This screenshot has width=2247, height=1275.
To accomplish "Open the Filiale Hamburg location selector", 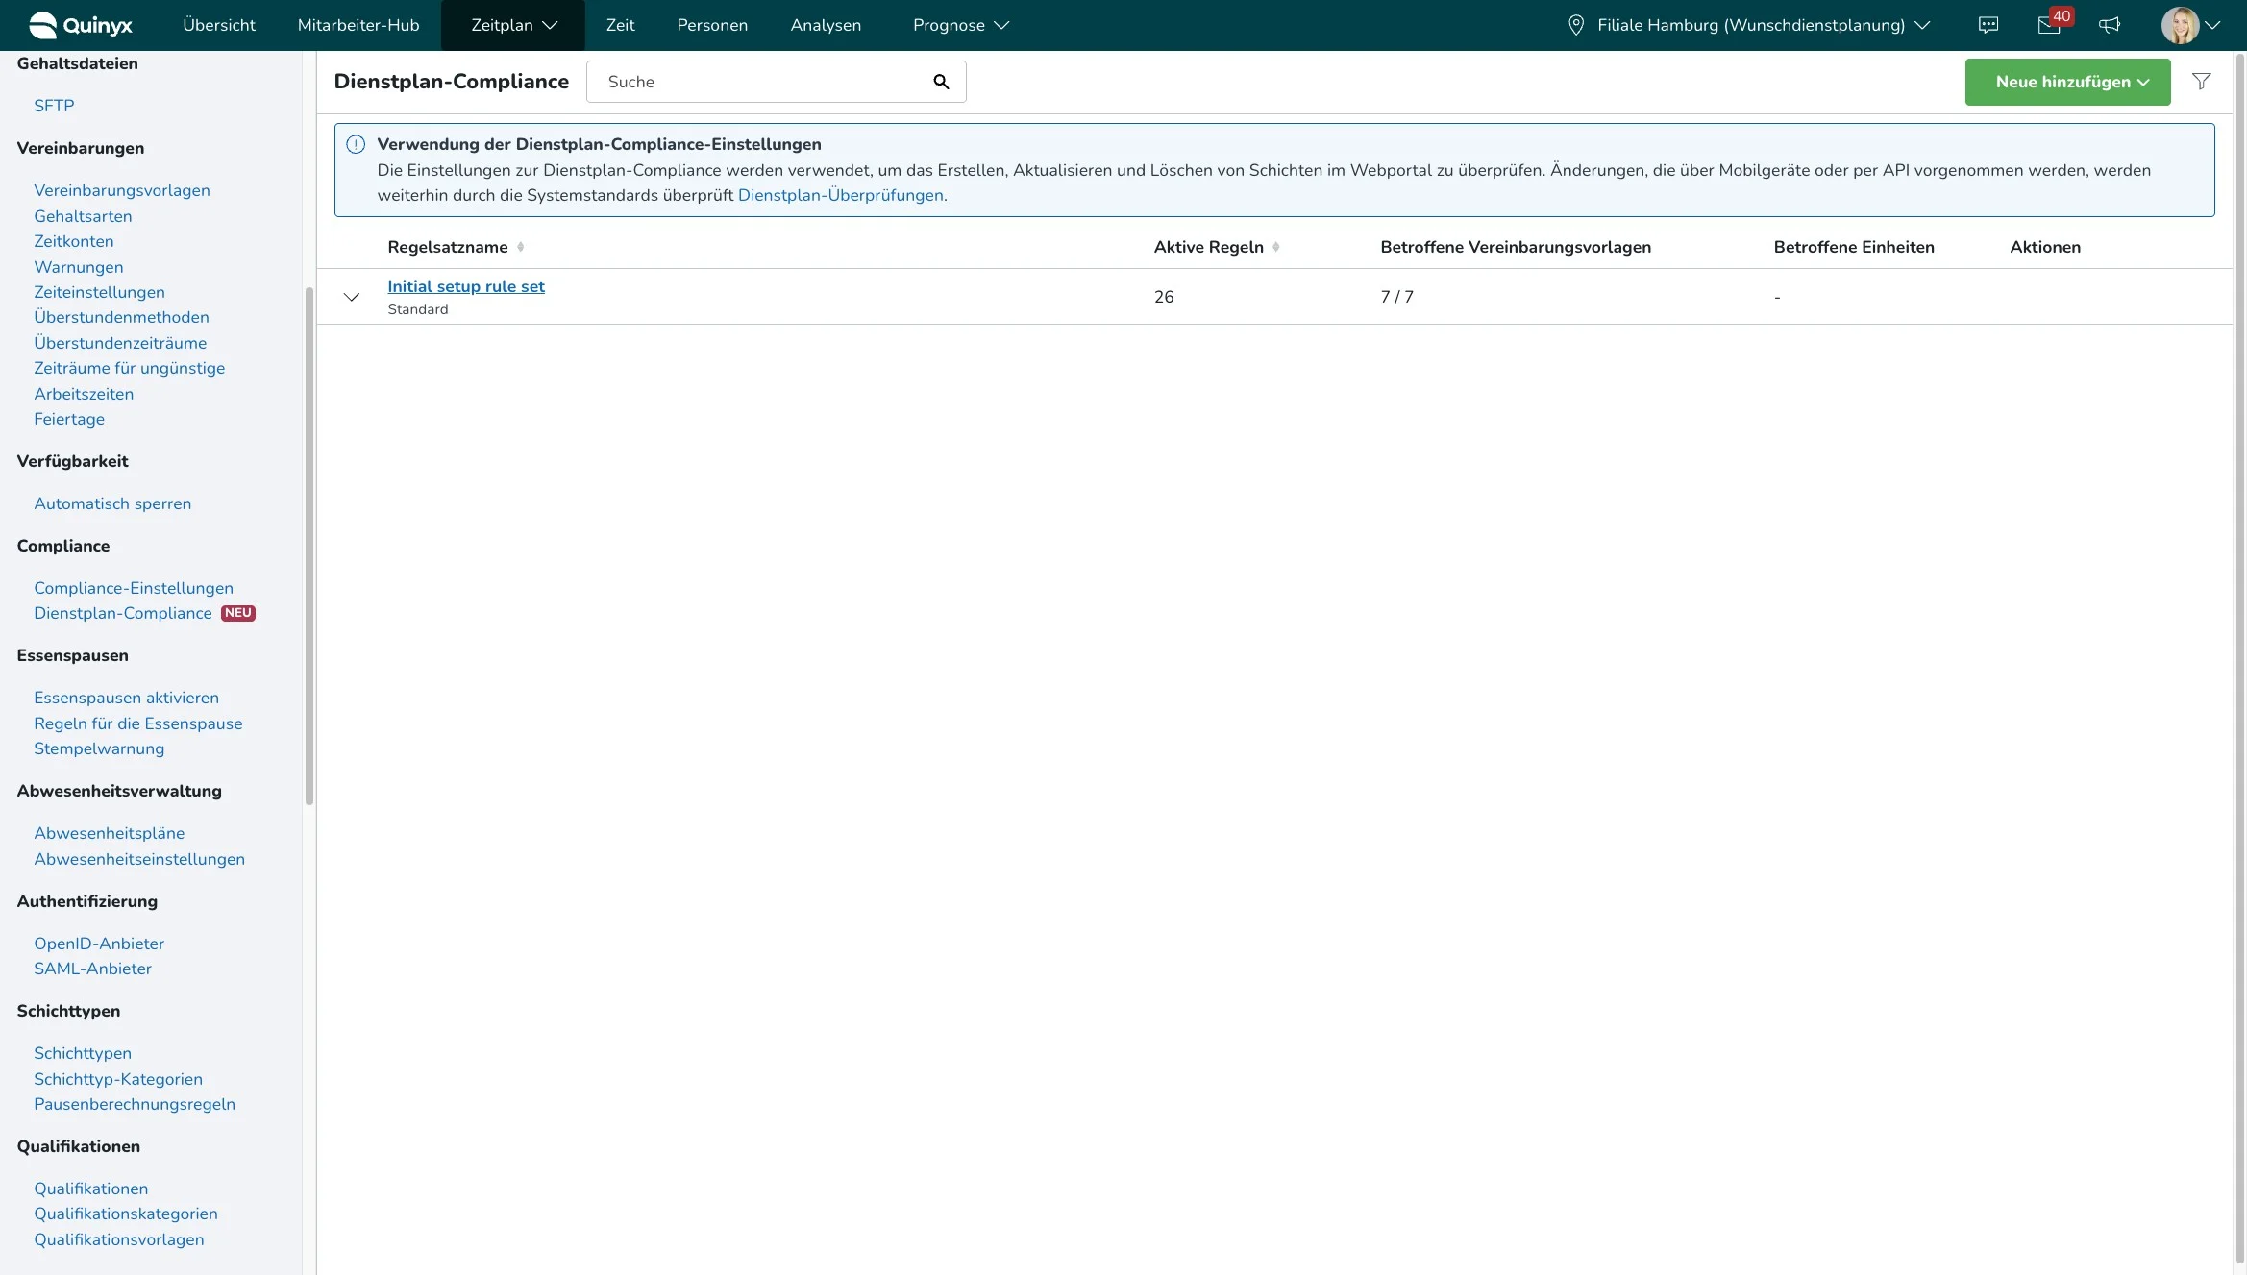I will point(1749,25).
